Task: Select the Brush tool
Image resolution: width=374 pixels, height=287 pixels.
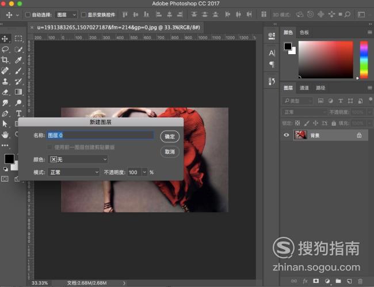Action: 18,70
